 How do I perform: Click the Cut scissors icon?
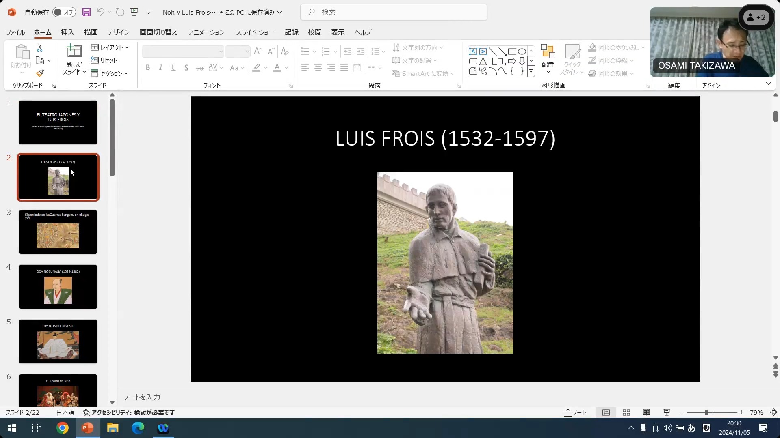coord(40,48)
